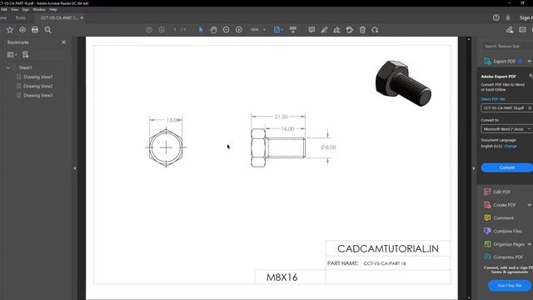Select the Sheet1 bookmark

[x=26, y=67]
